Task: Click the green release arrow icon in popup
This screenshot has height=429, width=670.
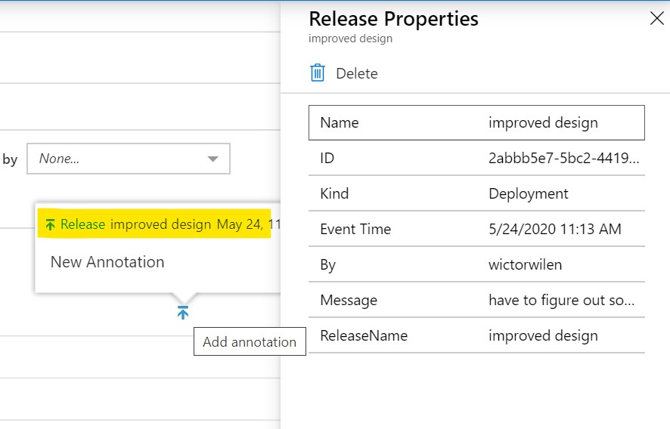Action: [50, 224]
